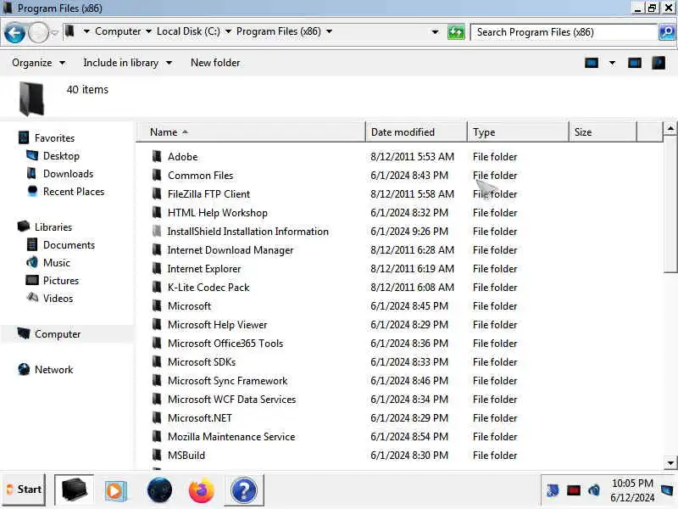
Task: Click the Refresh button in the address bar
Action: click(x=456, y=32)
